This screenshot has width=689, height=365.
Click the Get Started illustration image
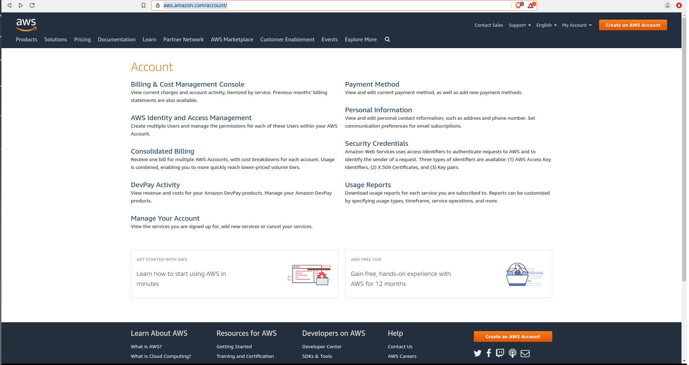click(310, 274)
